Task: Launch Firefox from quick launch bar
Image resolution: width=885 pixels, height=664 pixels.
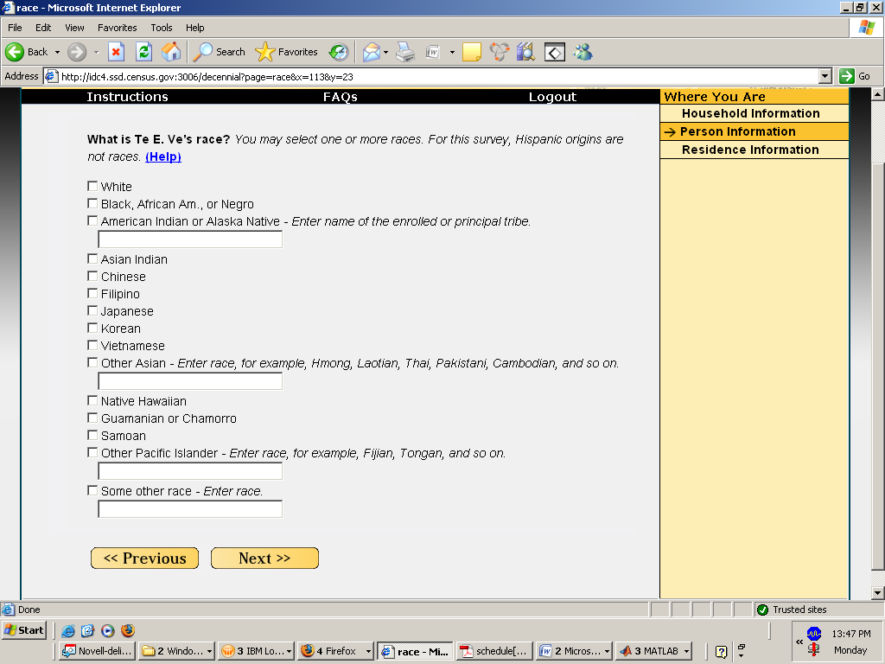Action: pos(128,630)
